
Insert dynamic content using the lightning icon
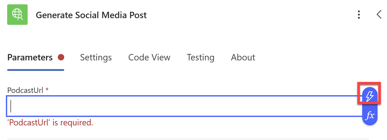point(370,96)
